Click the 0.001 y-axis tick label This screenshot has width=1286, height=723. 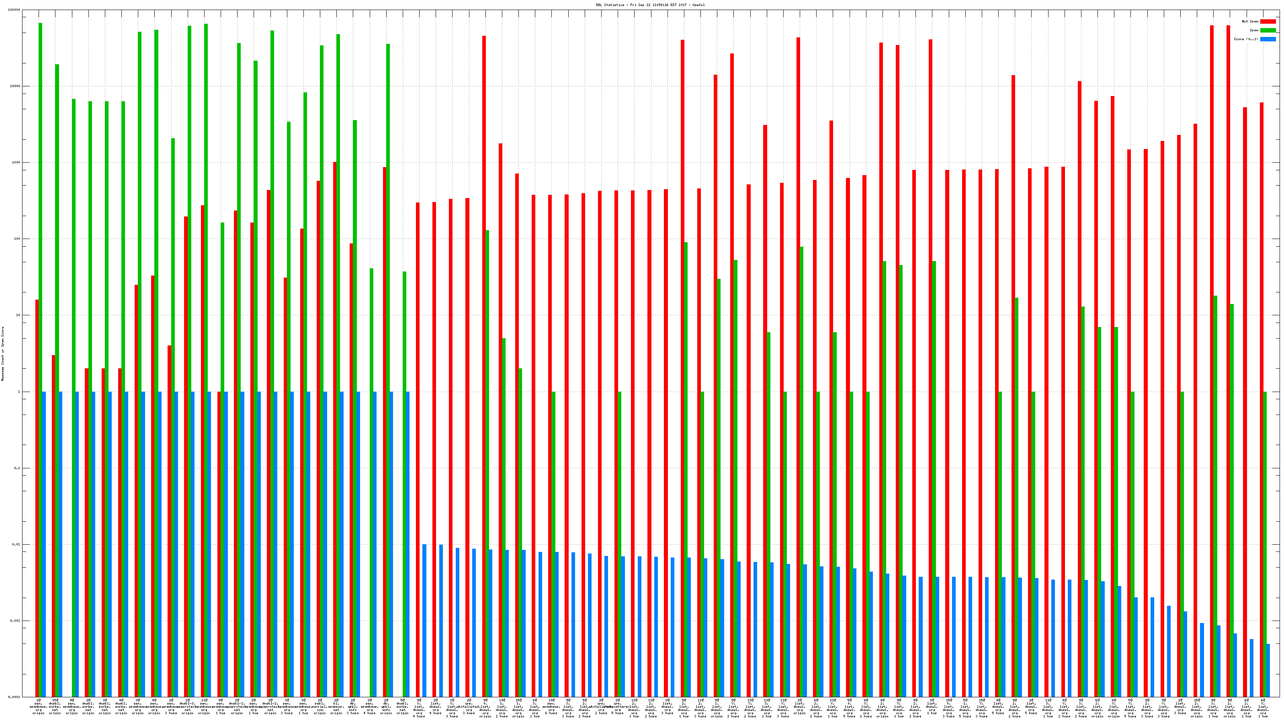16,621
